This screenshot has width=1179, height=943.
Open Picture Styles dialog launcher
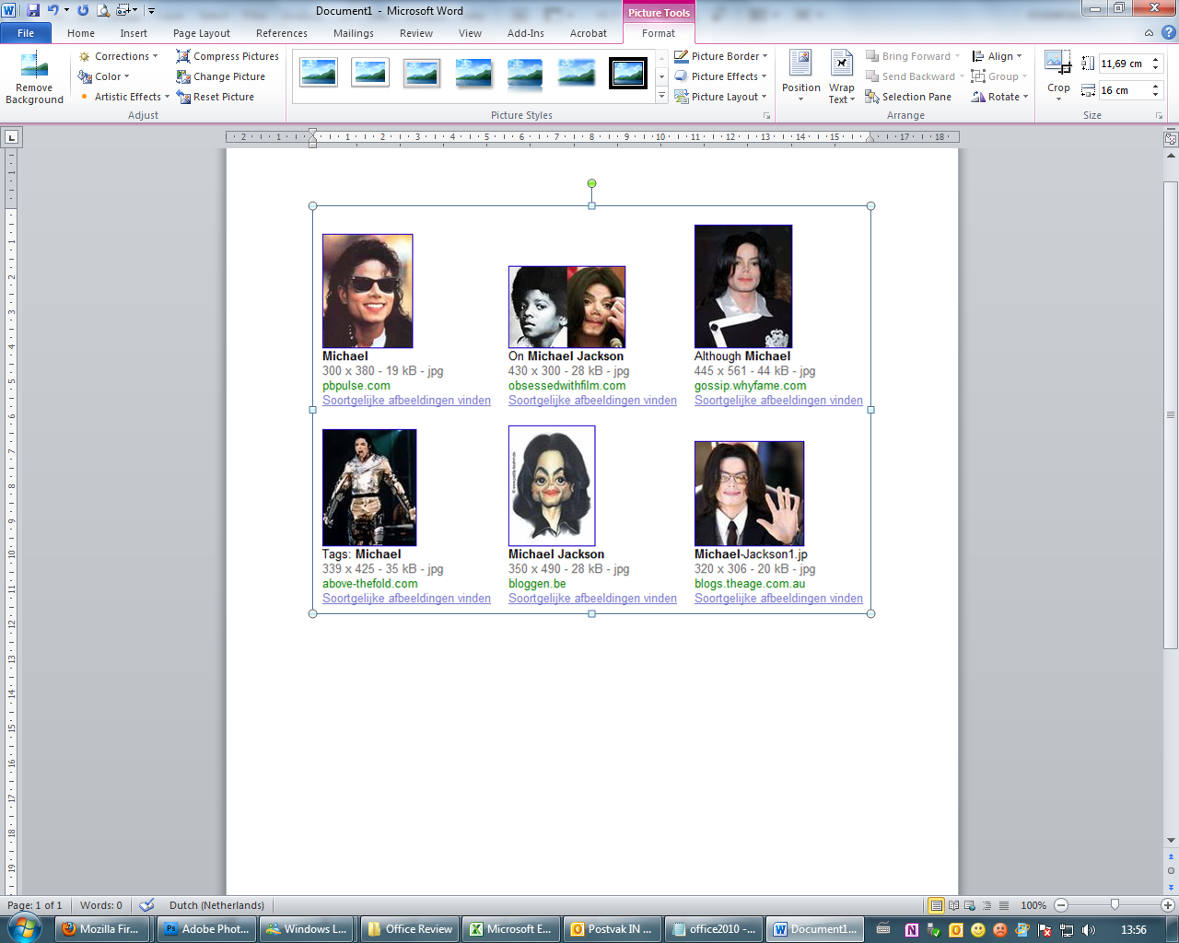pos(766,116)
